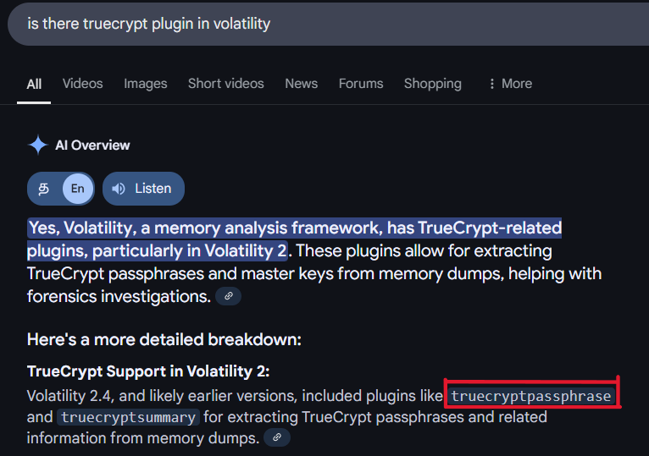The width and height of the screenshot is (649, 456).
Task: Click the truecryptsummary code snippet
Action: pyautogui.click(x=129, y=417)
